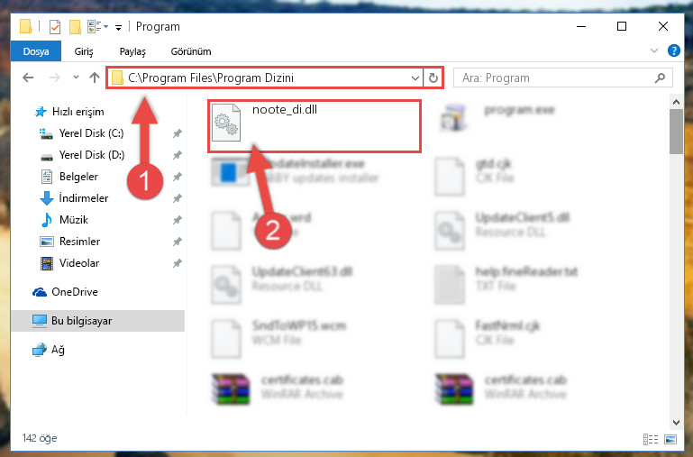Unpin Belgeler from quick access

tap(177, 177)
